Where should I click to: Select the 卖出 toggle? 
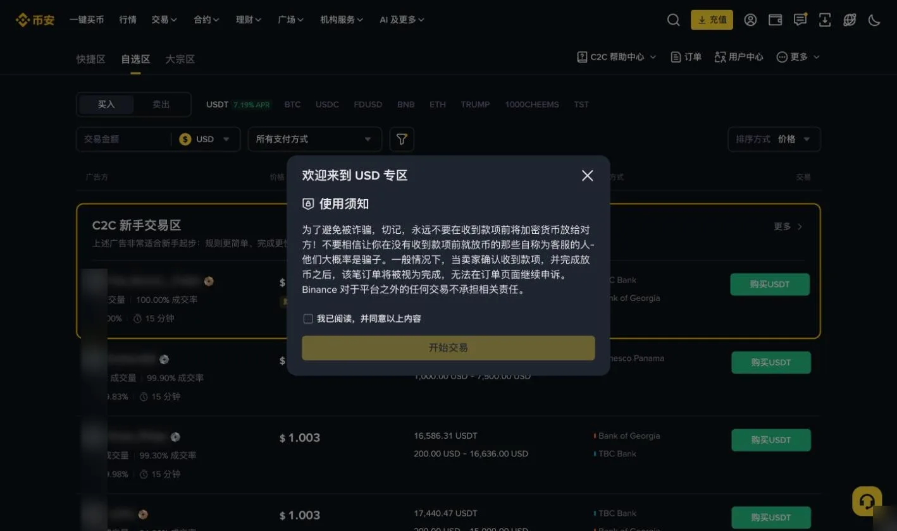[161, 104]
